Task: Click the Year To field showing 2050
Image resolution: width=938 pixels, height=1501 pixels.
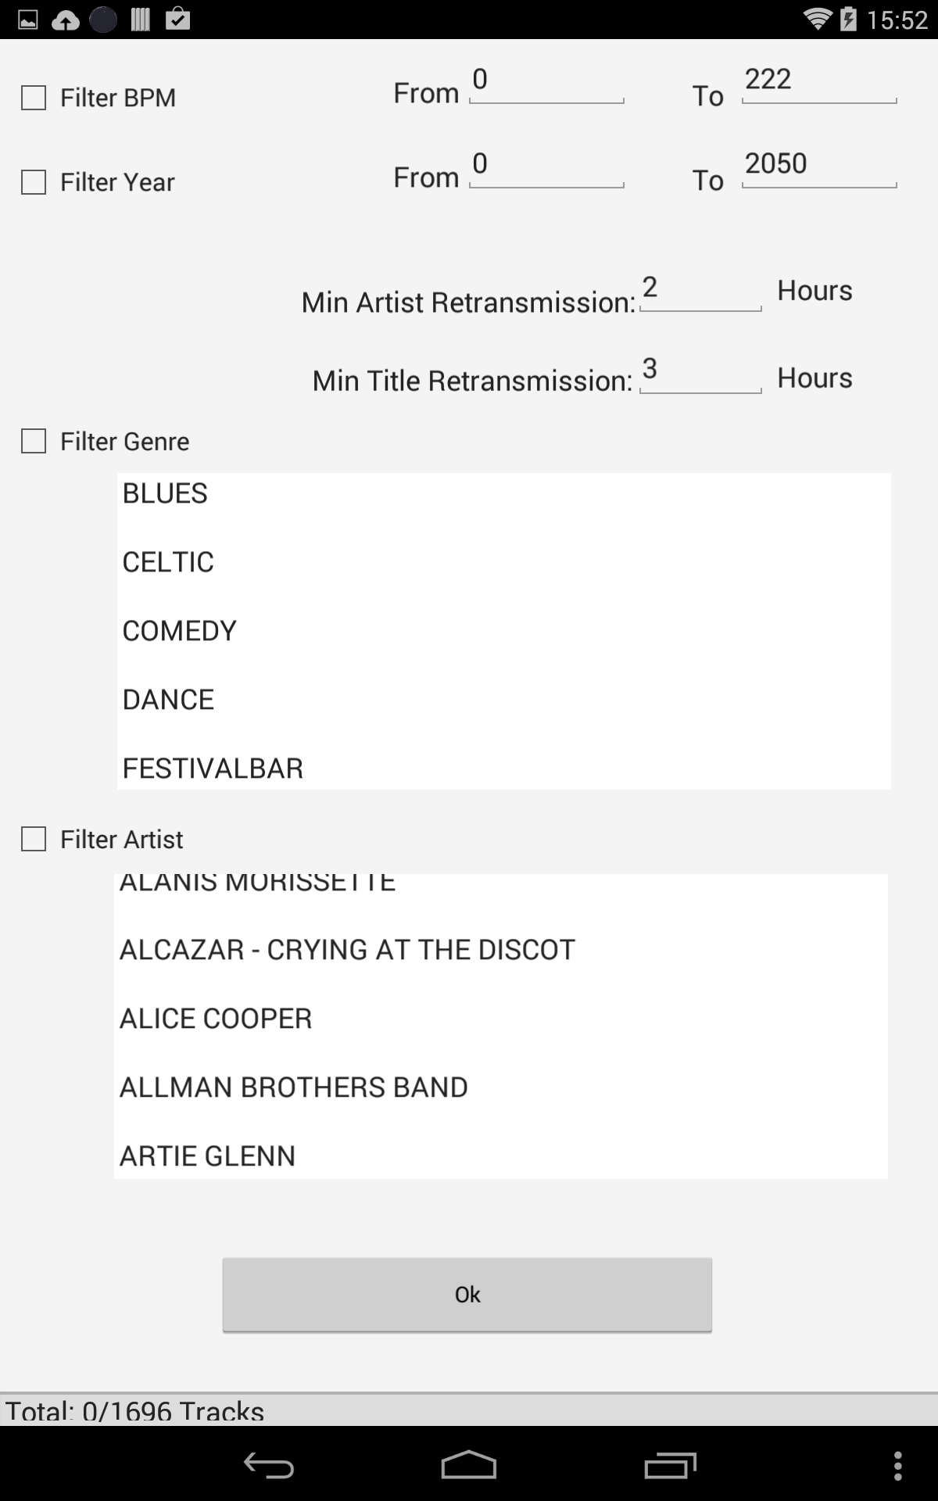Action: [818, 167]
